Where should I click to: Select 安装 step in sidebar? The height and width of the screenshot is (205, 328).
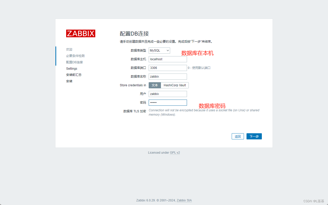[x=69, y=81]
